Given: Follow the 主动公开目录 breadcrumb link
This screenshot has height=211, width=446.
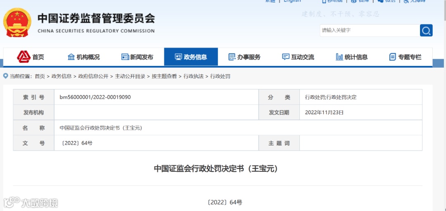Looking at the screenshot, I should tap(130, 76).
